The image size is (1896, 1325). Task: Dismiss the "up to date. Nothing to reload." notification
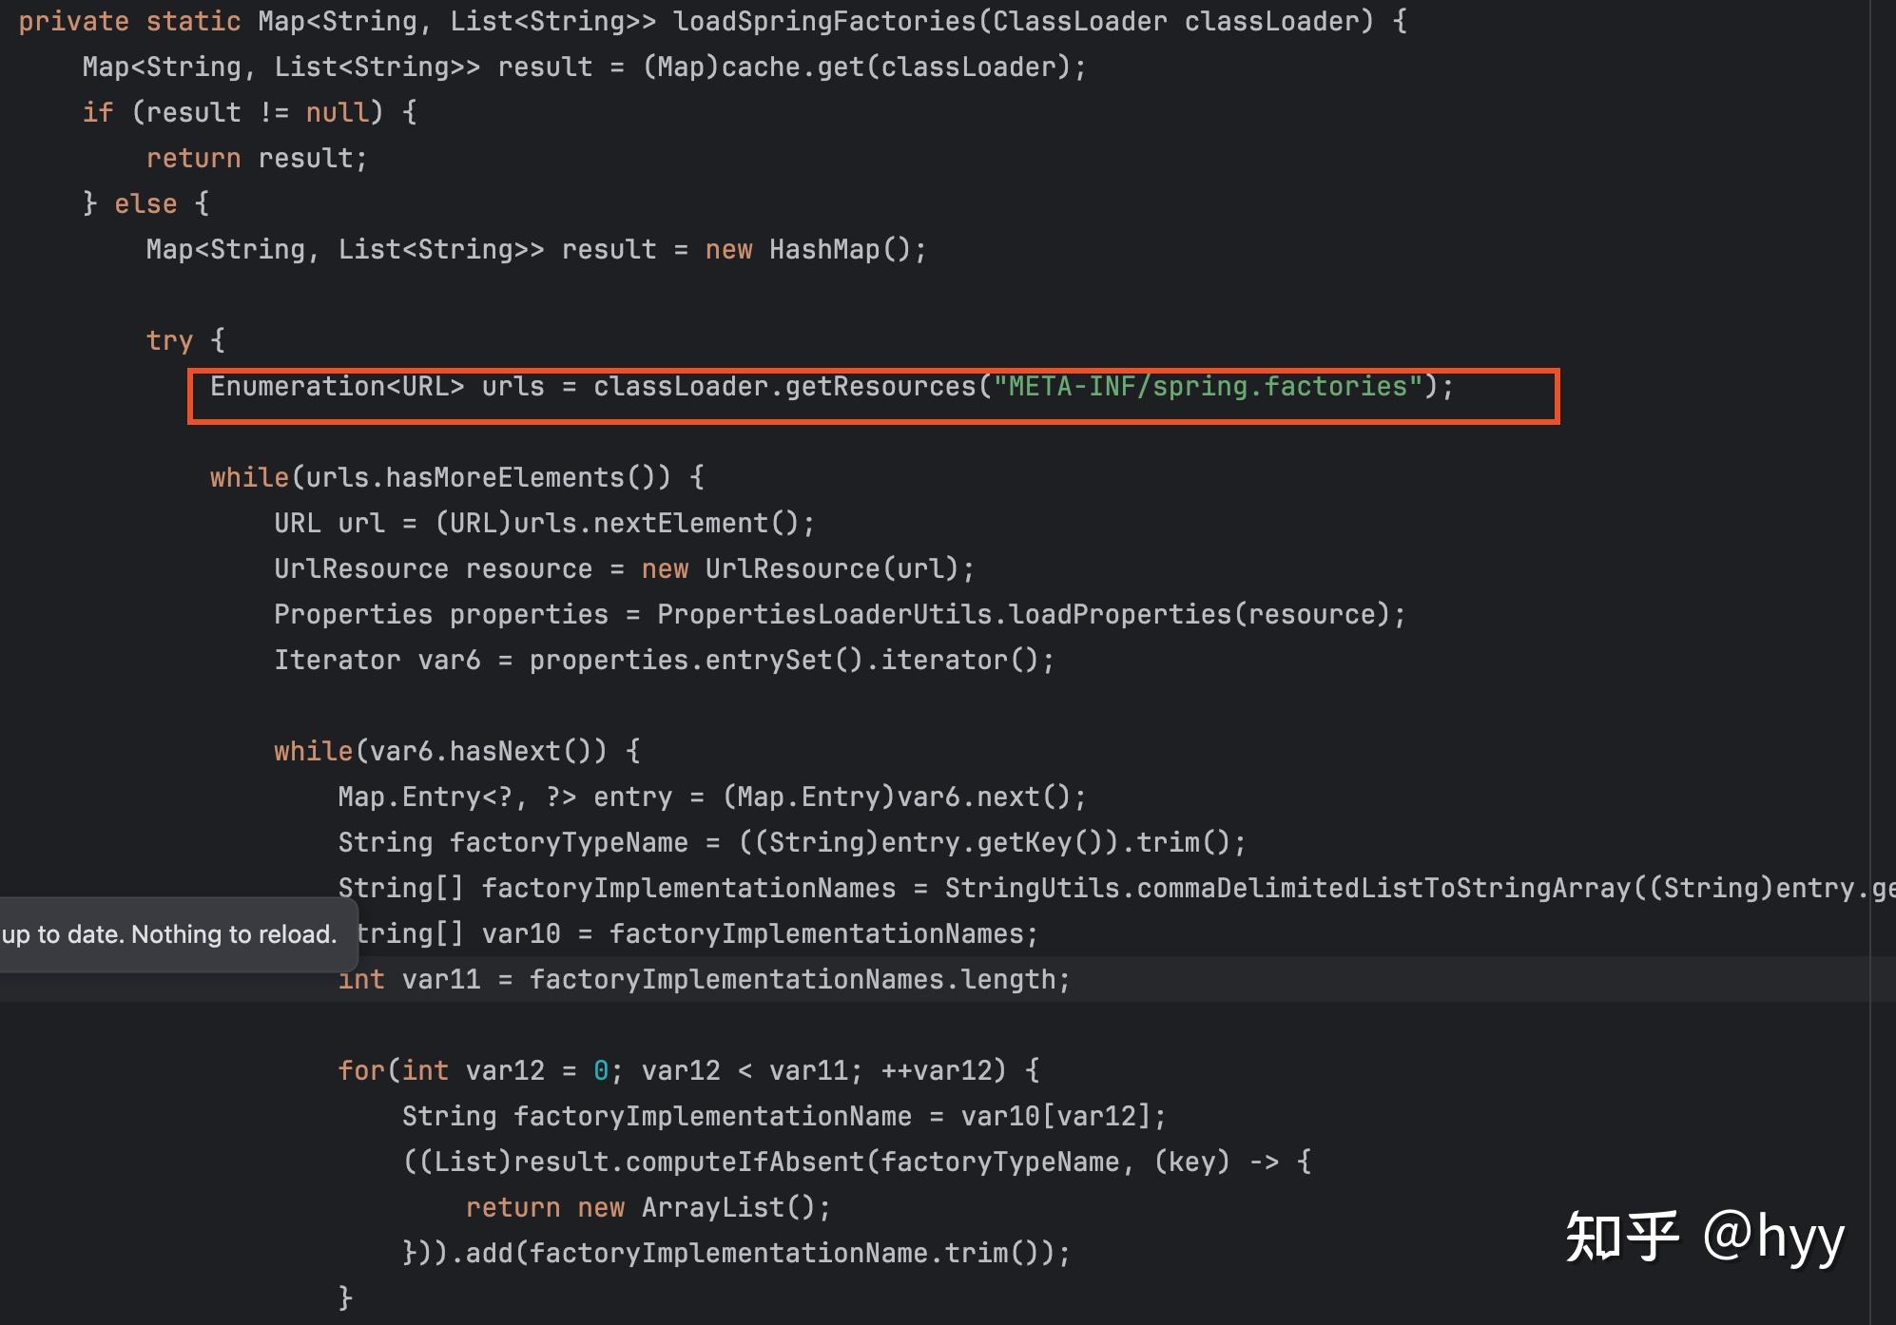point(171,934)
